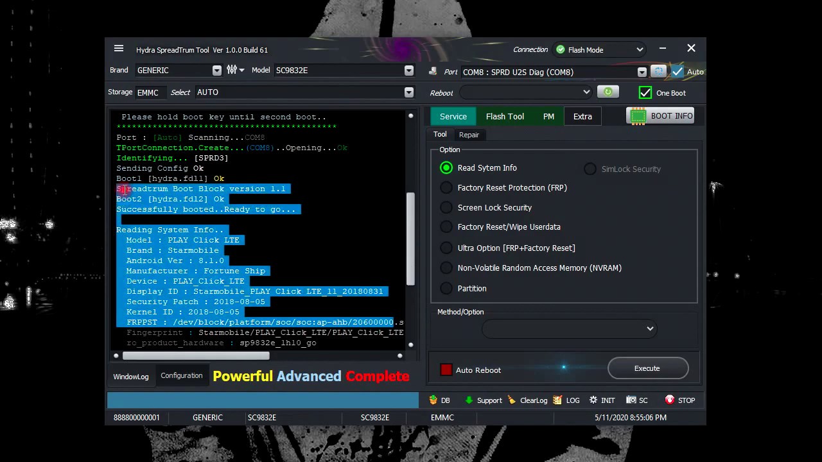
Task: Toggle the Auto port checkbox
Action: (x=678, y=72)
